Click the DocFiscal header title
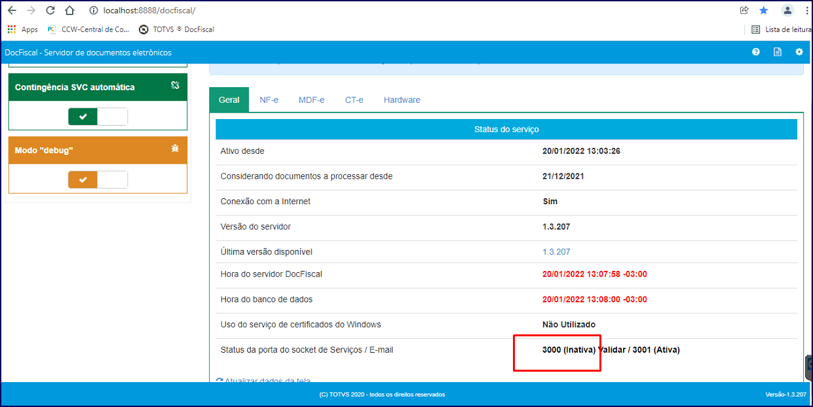 (x=88, y=52)
